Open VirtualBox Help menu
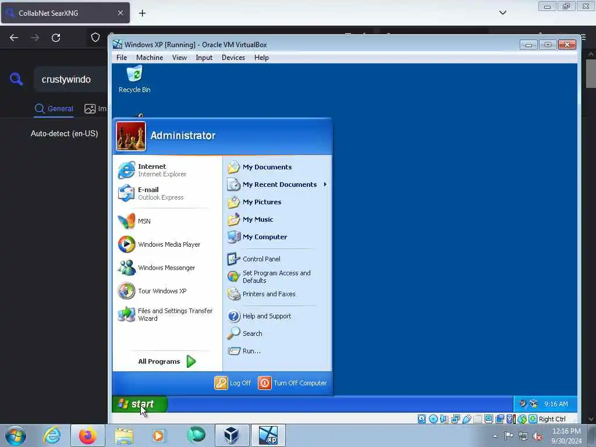 pos(261,58)
